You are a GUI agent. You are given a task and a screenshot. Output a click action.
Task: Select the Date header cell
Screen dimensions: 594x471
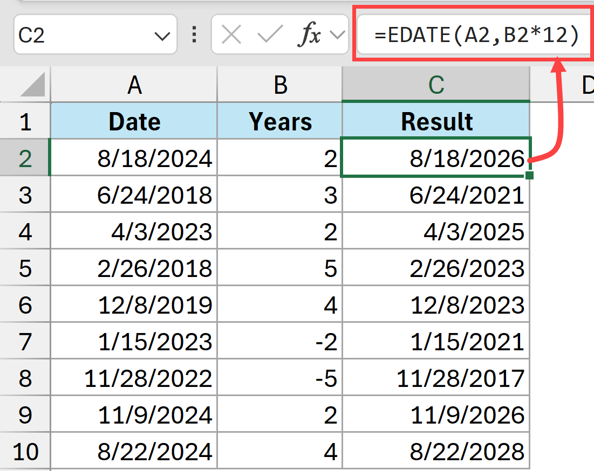pos(133,121)
